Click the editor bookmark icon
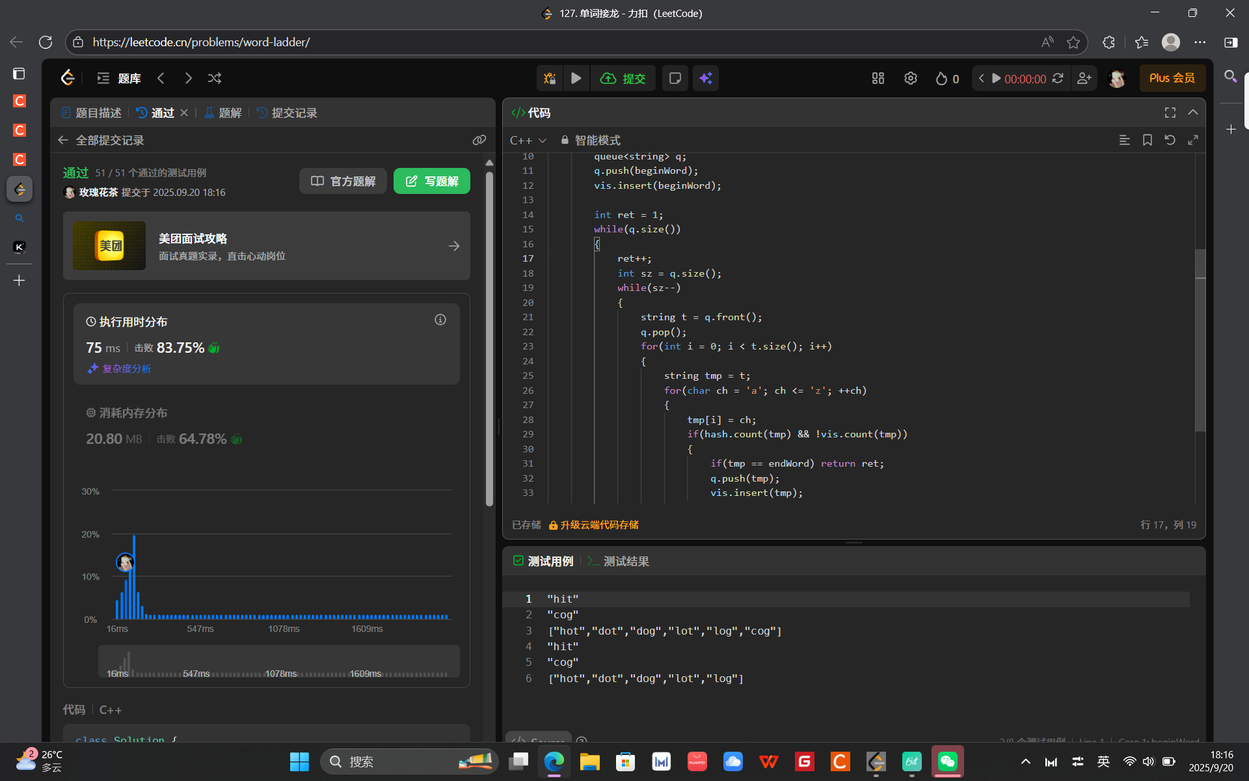 click(1148, 140)
